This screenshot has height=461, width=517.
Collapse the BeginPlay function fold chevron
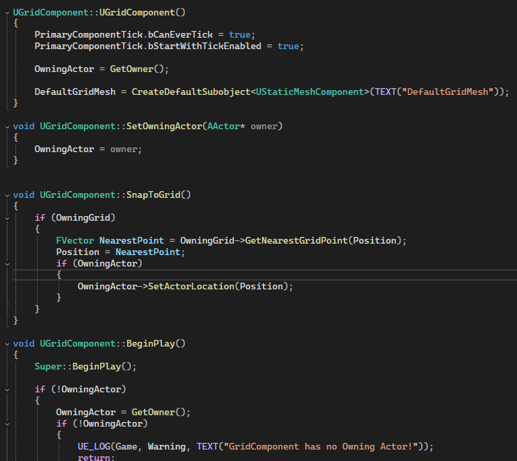pos(7,344)
